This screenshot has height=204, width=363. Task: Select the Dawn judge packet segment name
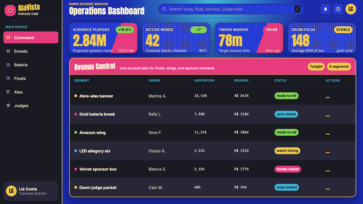[98, 188]
